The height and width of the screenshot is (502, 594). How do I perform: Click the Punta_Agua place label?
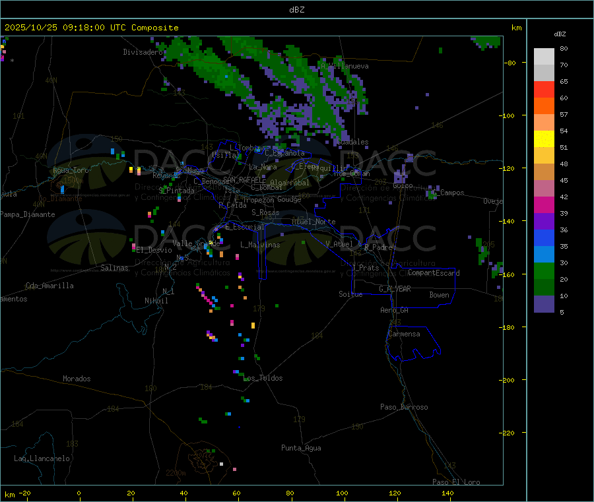point(301,448)
